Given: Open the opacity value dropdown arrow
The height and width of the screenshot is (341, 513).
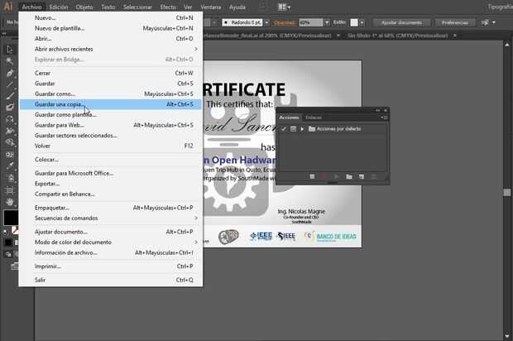Looking at the screenshot, I should point(327,22).
